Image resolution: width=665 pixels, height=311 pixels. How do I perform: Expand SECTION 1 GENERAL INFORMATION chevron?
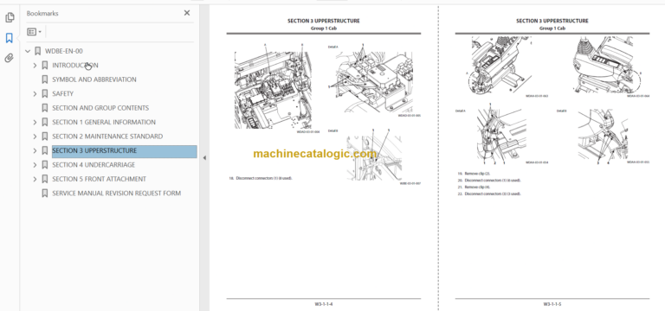[x=35, y=123]
